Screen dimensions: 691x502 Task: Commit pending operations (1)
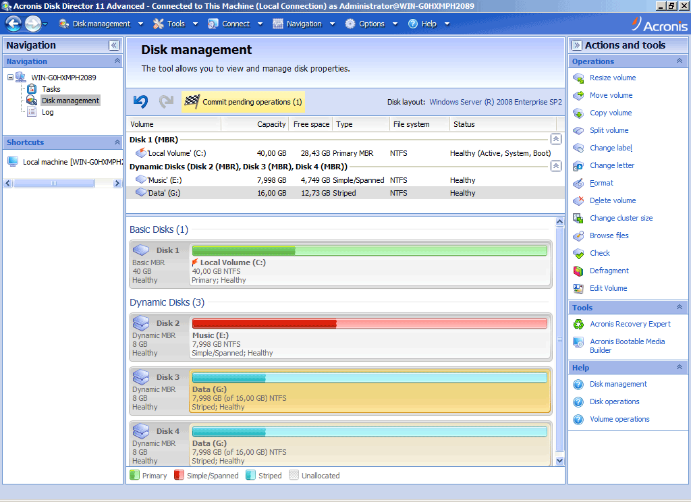coord(244,102)
